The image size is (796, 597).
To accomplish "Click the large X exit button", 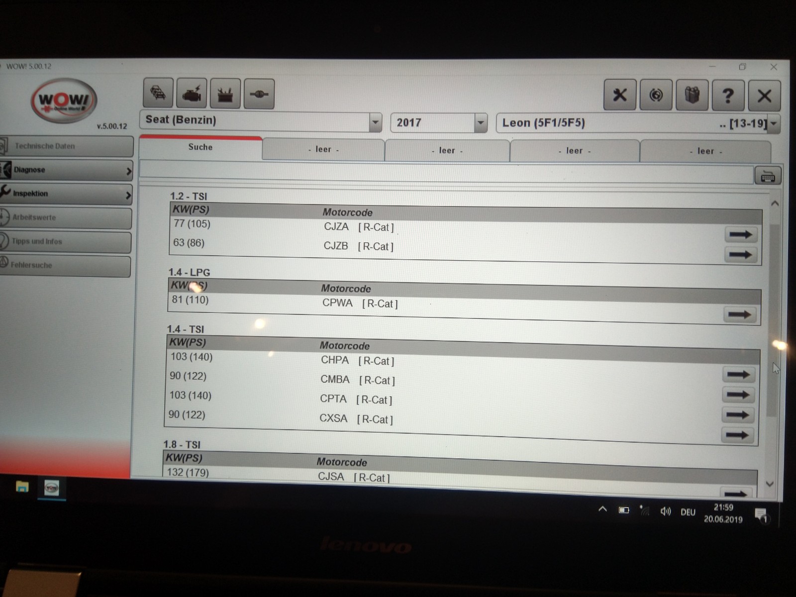I will coord(764,96).
